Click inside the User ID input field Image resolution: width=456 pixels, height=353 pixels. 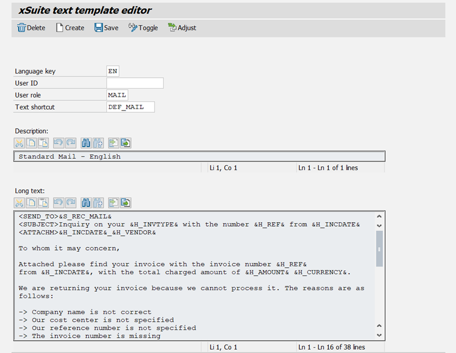[135, 83]
